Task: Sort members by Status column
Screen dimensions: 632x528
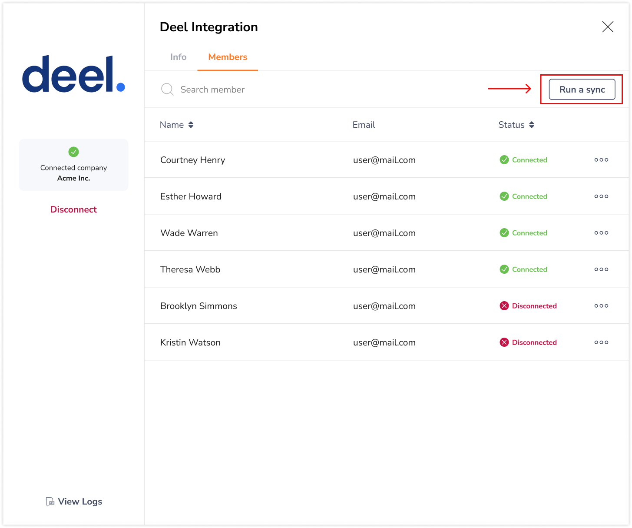Action: pyautogui.click(x=516, y=125)
